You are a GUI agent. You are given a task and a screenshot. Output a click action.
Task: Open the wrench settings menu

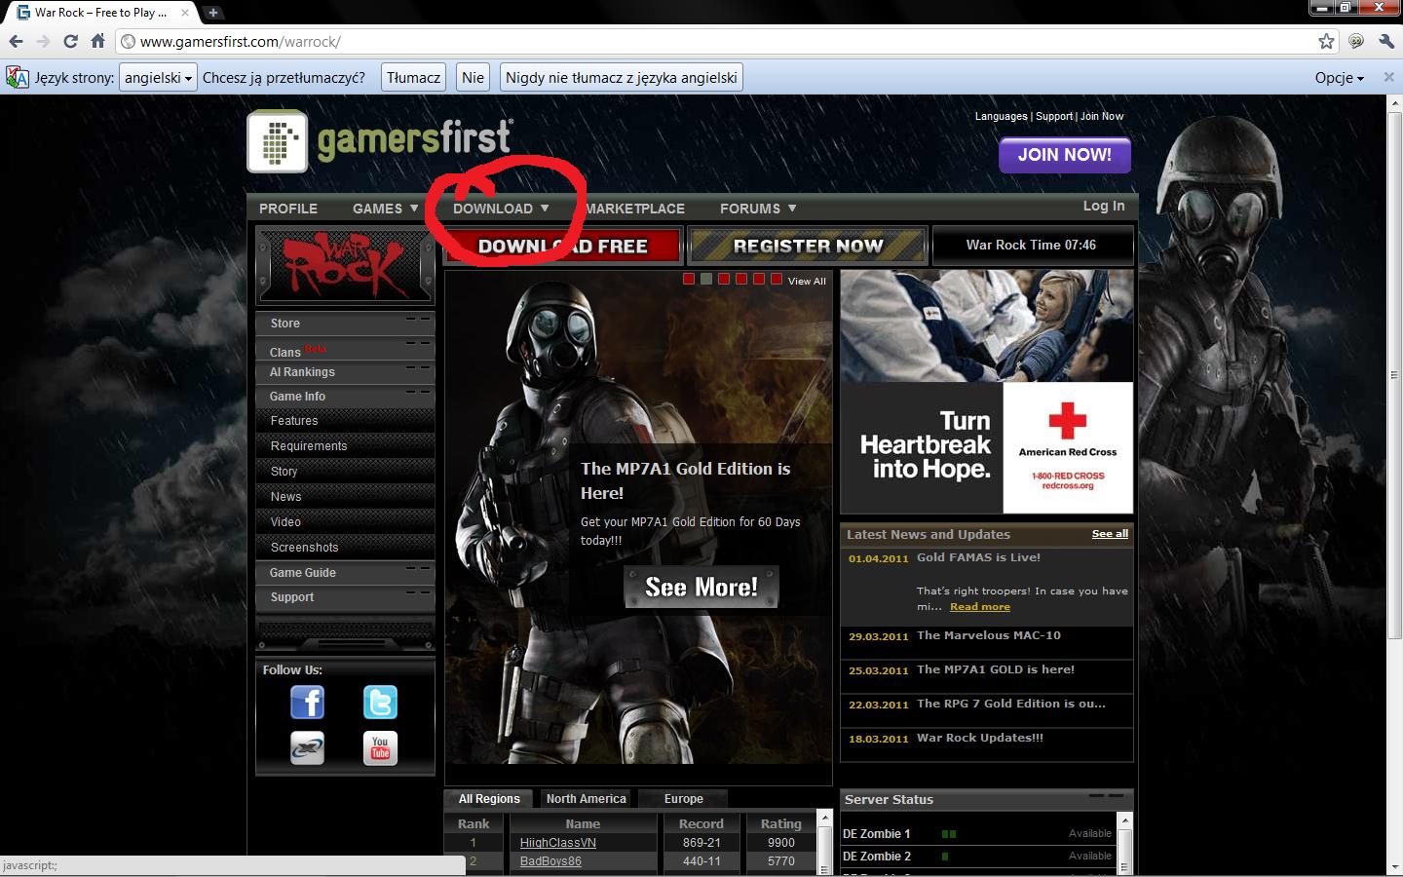pyautogui.click(x=1386, y=41)
